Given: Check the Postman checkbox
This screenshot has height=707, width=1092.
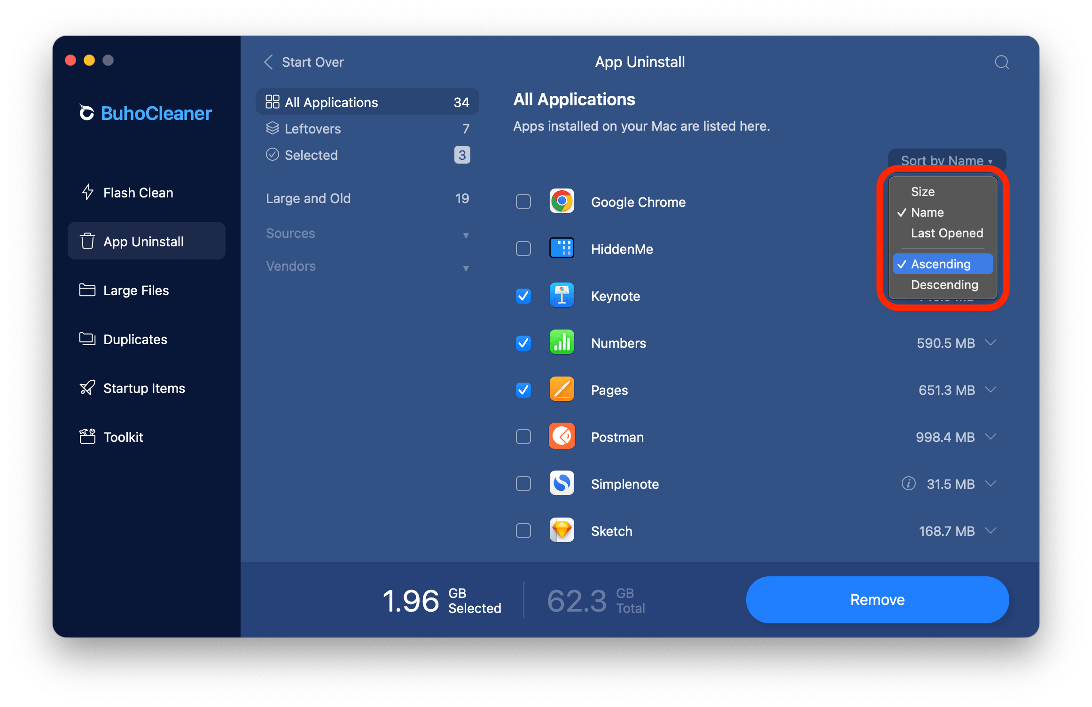Looking at the screenshot, I should point(523,437).
